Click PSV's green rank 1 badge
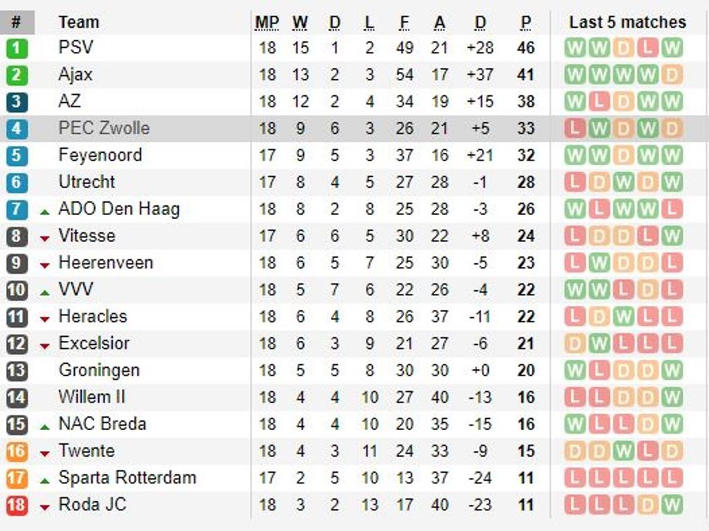Screen dimensions: 709x531 (17, 48)
